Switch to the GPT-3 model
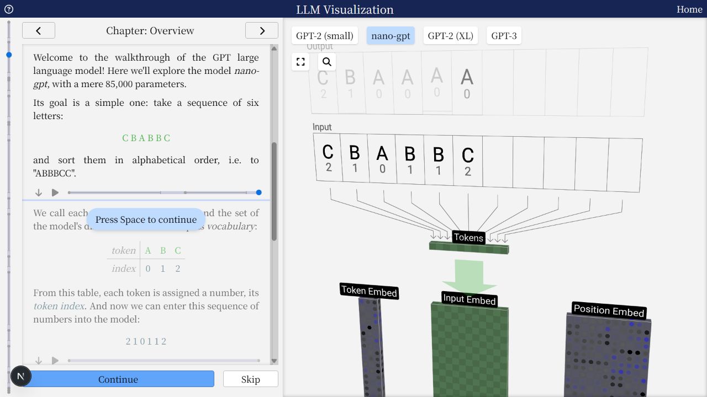This screenshot has width=707, height=397. pos(504,36)
